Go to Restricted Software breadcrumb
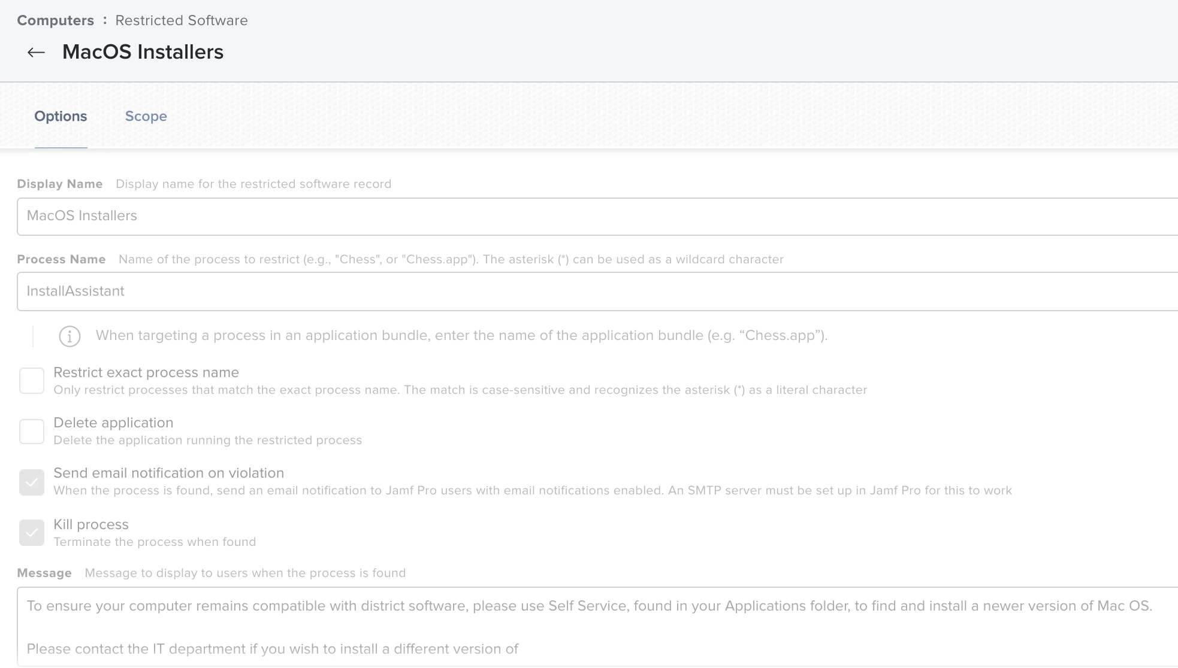This screenshot has width=1178, height=668. tap(182, 20)
